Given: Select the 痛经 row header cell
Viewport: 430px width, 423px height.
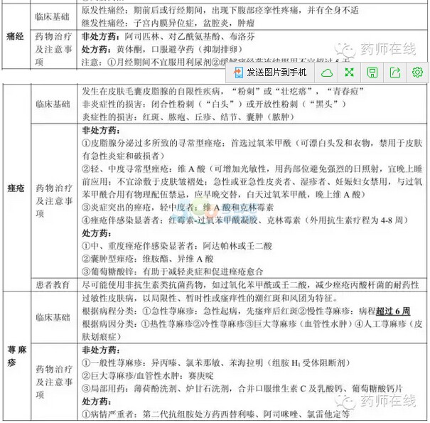Looking at the screenshot, I should click(16, 36).
